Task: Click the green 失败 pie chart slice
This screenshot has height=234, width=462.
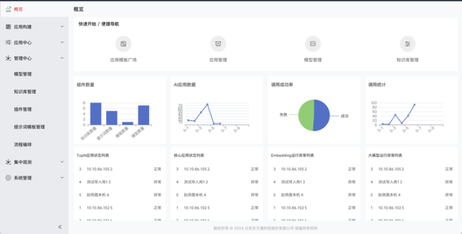Action: pos(304,114)
